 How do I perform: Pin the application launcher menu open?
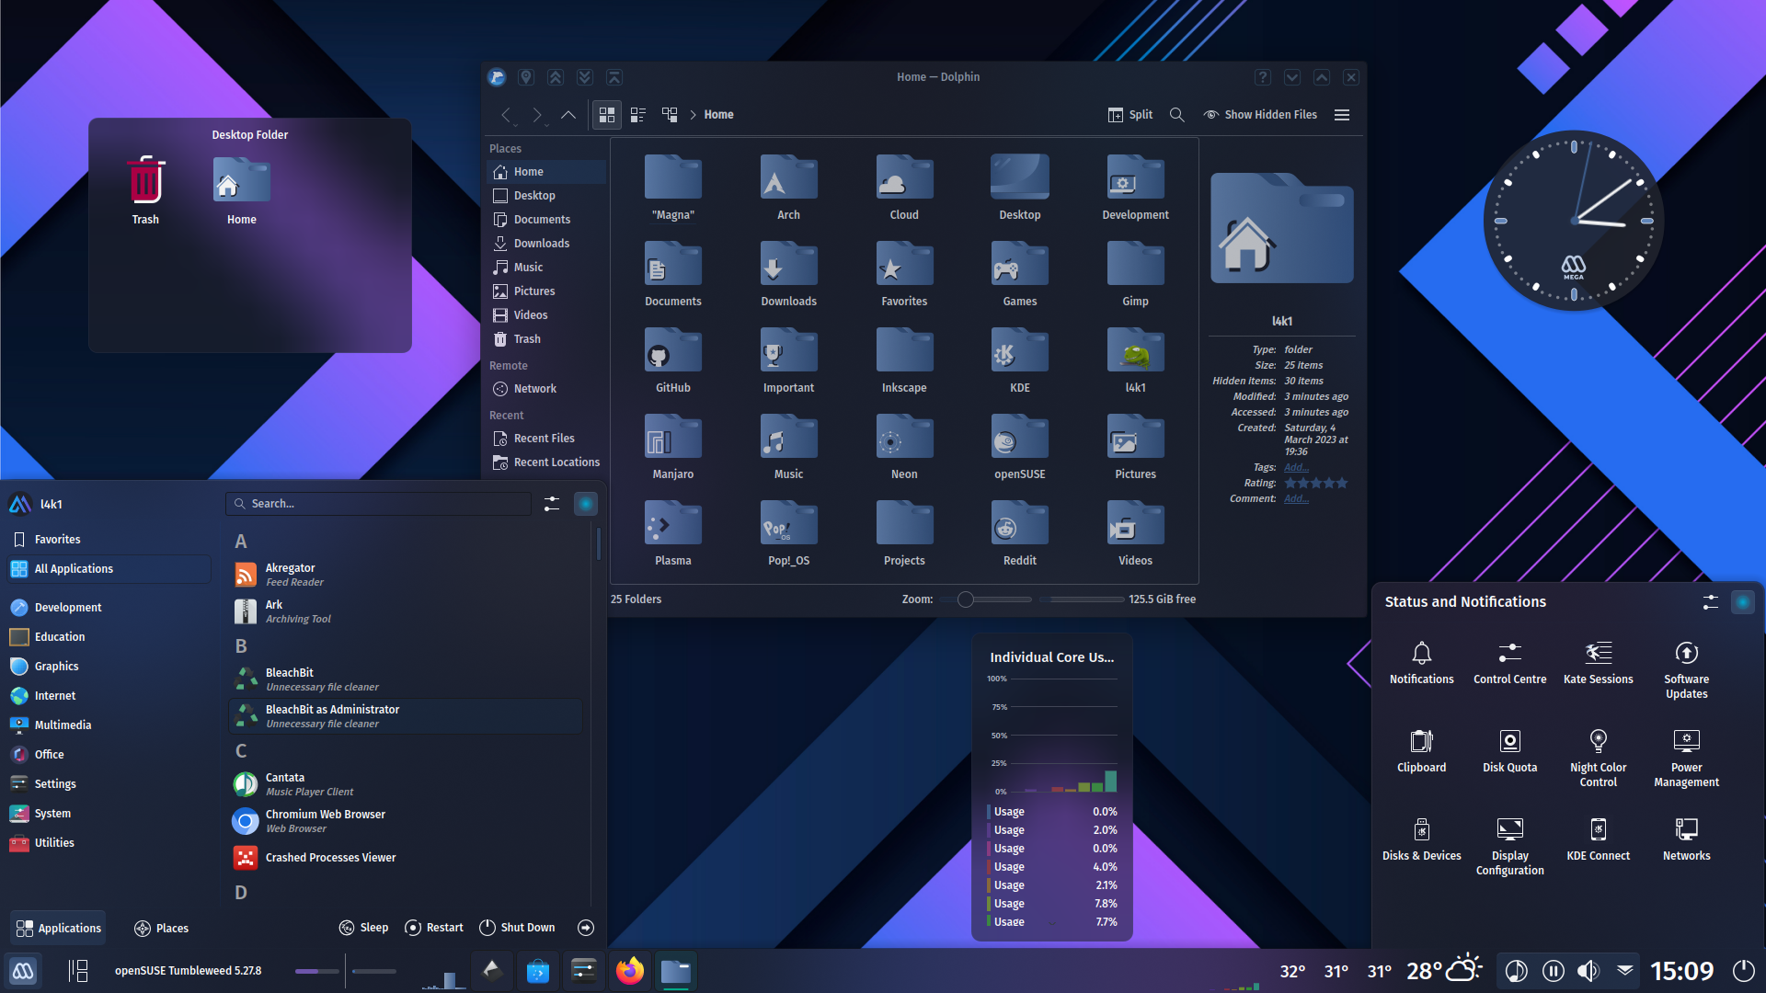586,504
